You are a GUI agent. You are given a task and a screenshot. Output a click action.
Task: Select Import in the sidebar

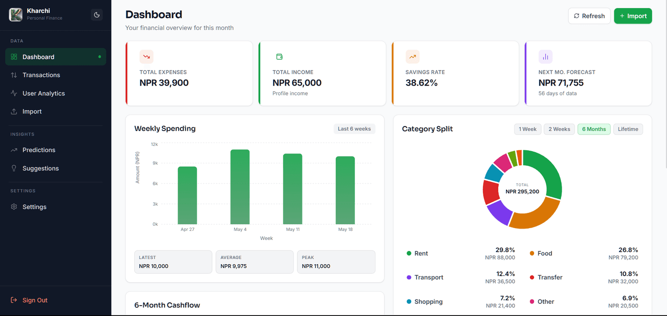[56, 111]
